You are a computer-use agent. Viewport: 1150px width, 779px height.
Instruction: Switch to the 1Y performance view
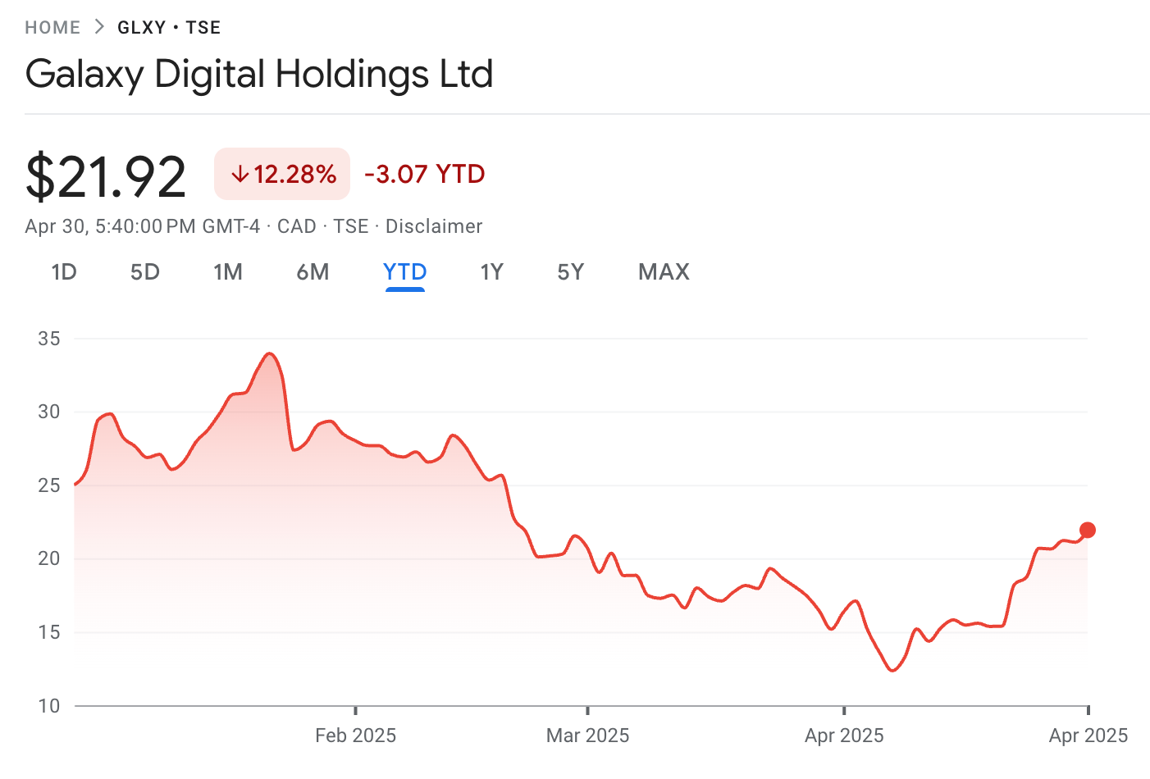click(491, 272)
